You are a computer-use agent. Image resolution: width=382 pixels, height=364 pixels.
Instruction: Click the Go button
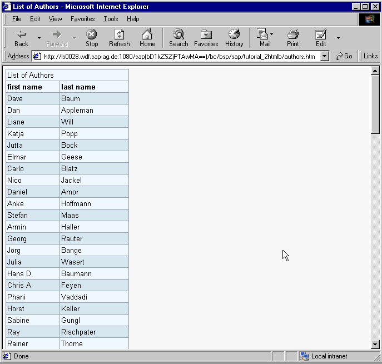coord(344,56)
